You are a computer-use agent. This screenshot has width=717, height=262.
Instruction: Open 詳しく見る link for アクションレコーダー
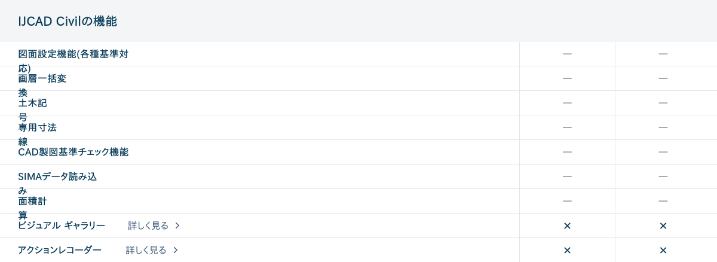pyautogui.click(x=146, y=250)
